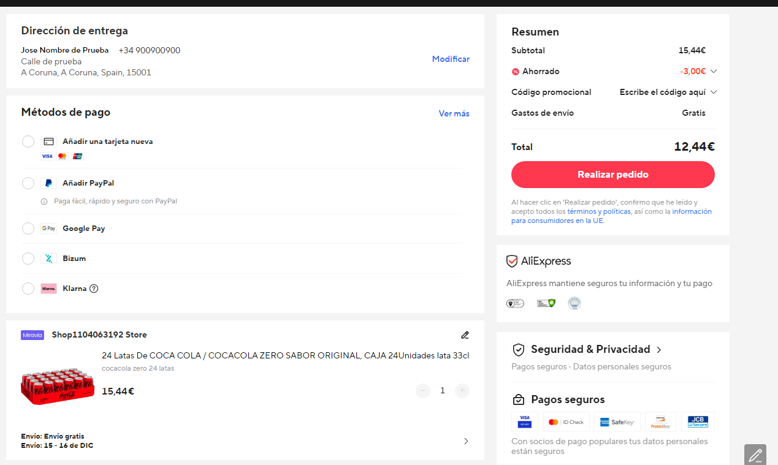The height and width of the screenshot is (465, 778).
Task: Click the -3,00€ savings value
Action: pyautogui.click(x=693, y=71)
